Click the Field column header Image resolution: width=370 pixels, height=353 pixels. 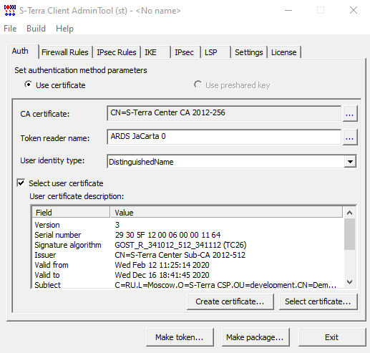click(x=71, y=212)
